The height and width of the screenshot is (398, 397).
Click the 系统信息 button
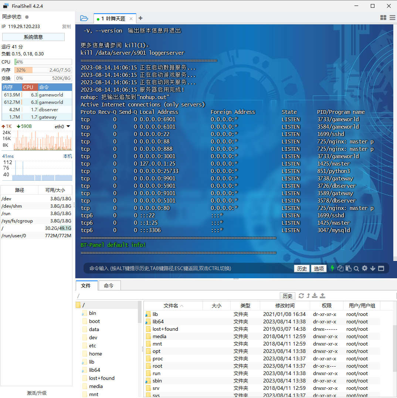pyautogui.click(x=33, y=37)
